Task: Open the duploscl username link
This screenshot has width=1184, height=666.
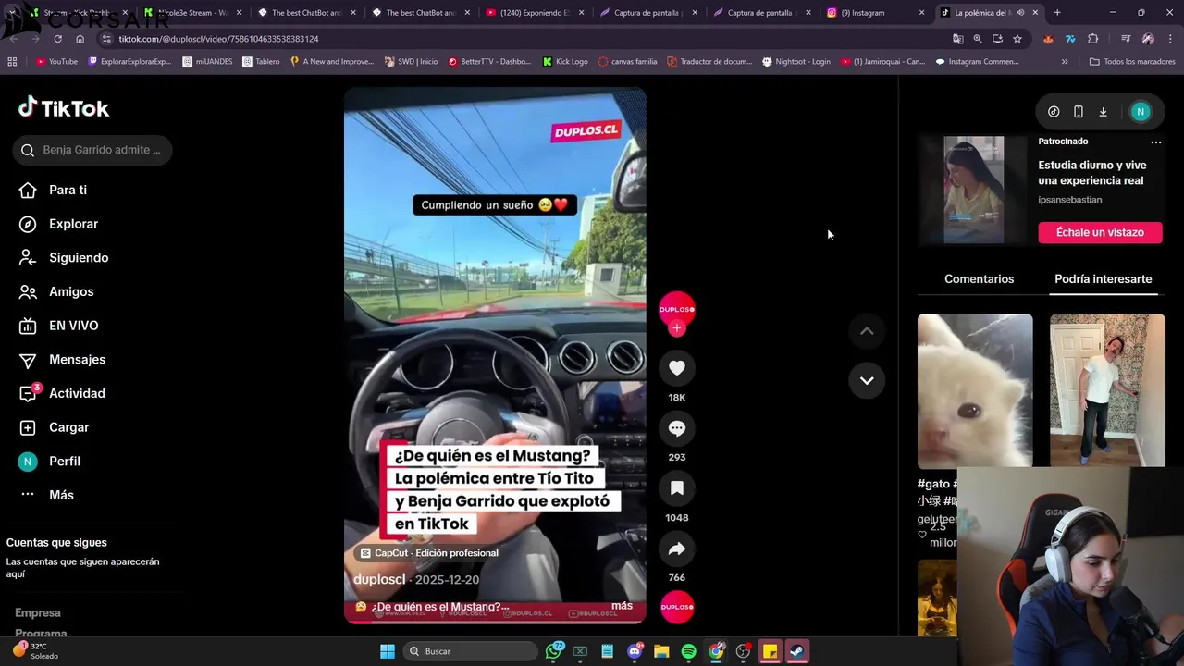Action: pos(379,579)
